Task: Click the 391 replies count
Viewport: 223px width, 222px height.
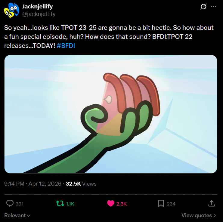Action: 20,204
